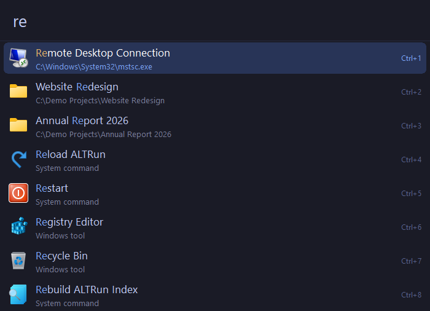The height and width of the screenshot is (311, 430).
Task: Open the Remote Desktop Connection result
Action: click(215, 58)
